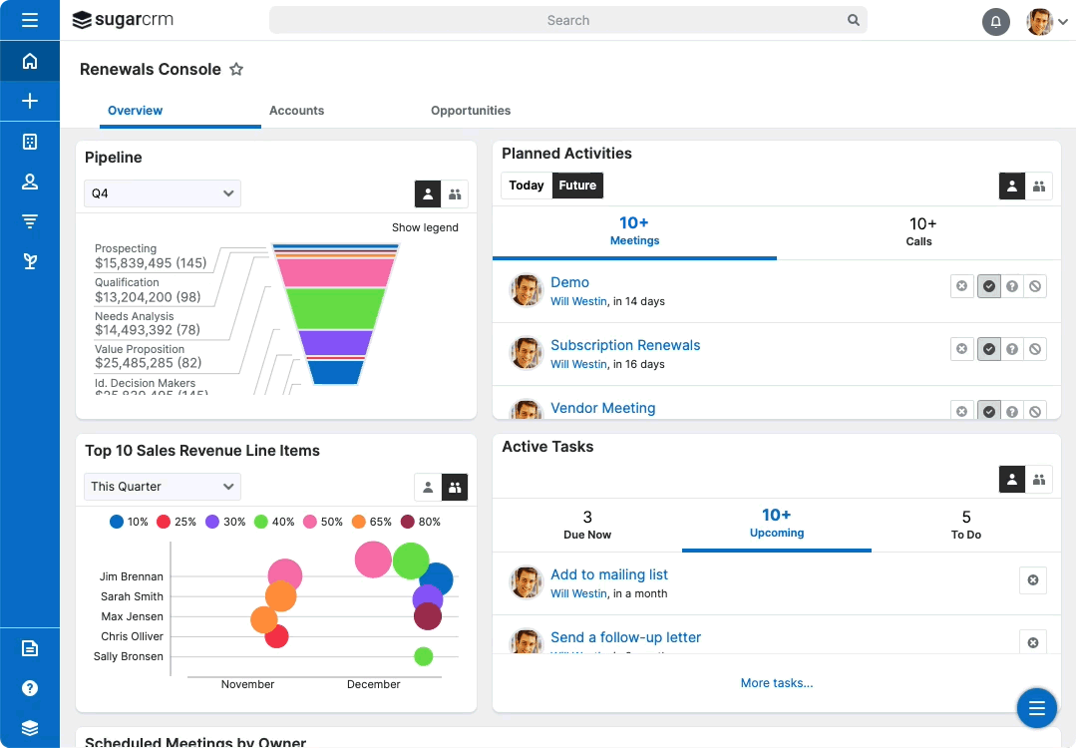
Task: Open the This Quarter dropdown
Action: click(162, 486)
